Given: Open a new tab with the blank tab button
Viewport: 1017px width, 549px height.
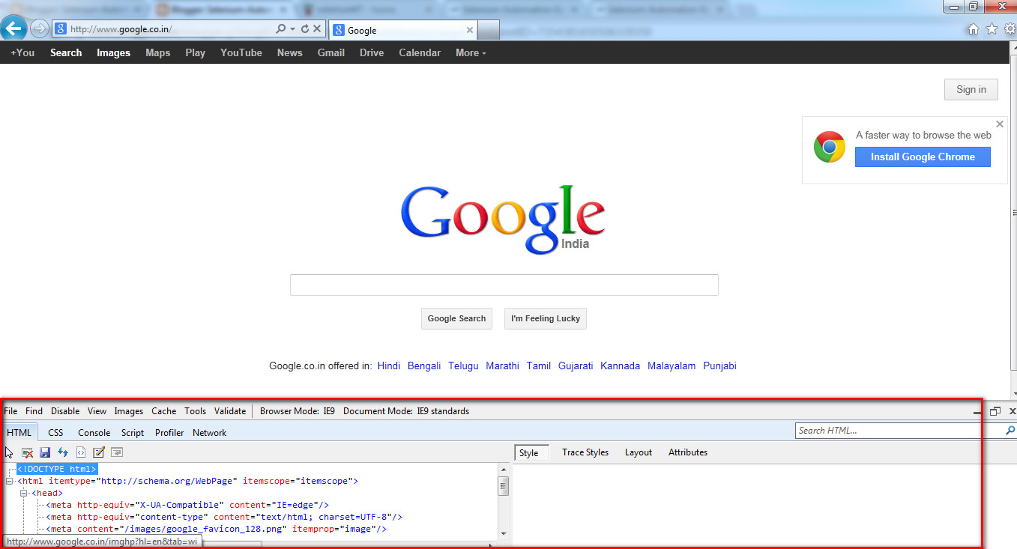Looking at the screenshot, I should [x=489, y=30].
